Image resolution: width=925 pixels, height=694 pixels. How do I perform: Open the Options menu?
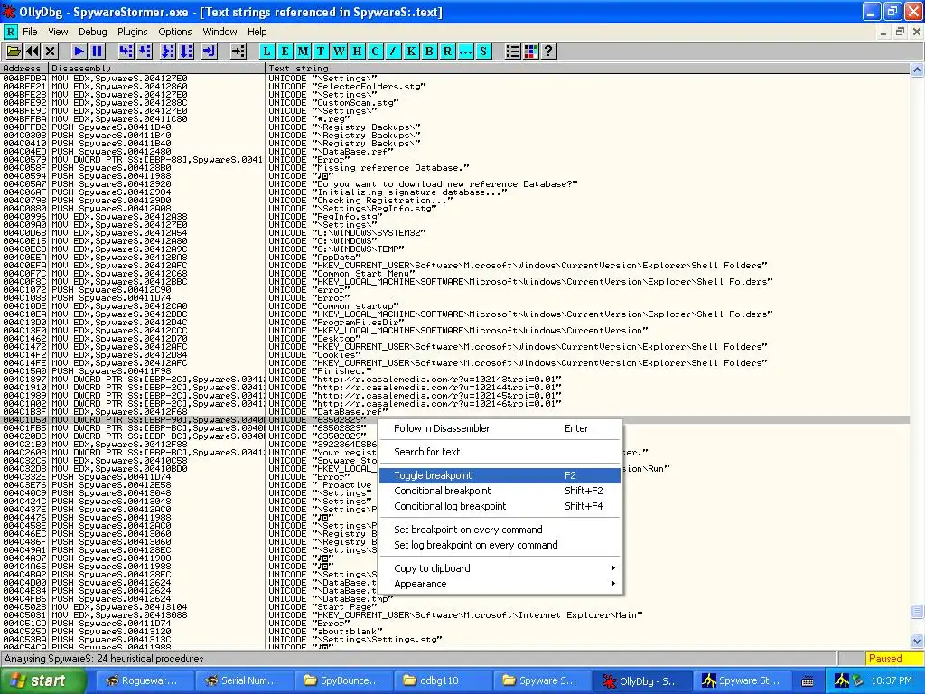click(175, 32)
